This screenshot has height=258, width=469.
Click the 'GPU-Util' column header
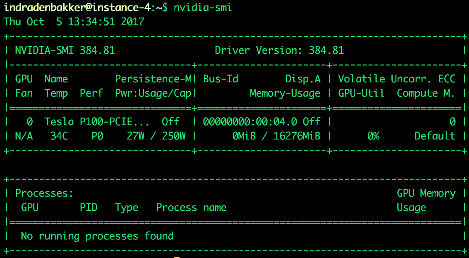pos(361,93)
